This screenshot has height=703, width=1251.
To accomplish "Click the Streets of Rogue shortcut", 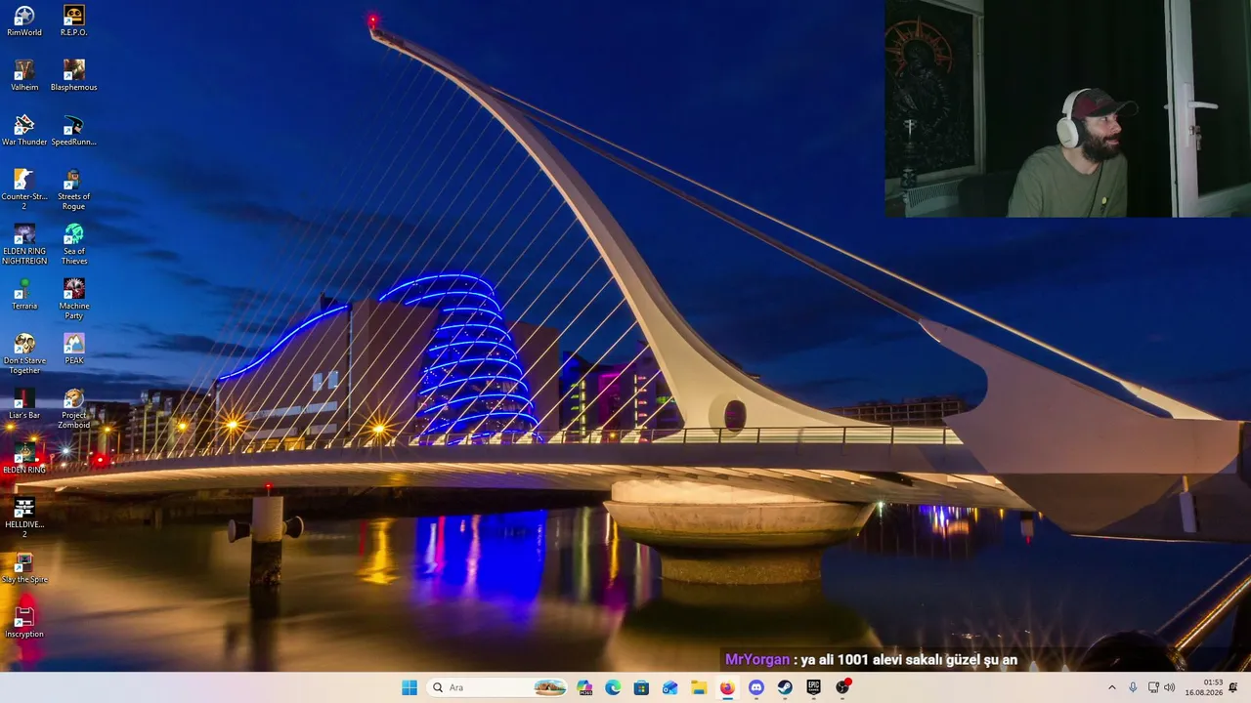I will pos(73,189).
